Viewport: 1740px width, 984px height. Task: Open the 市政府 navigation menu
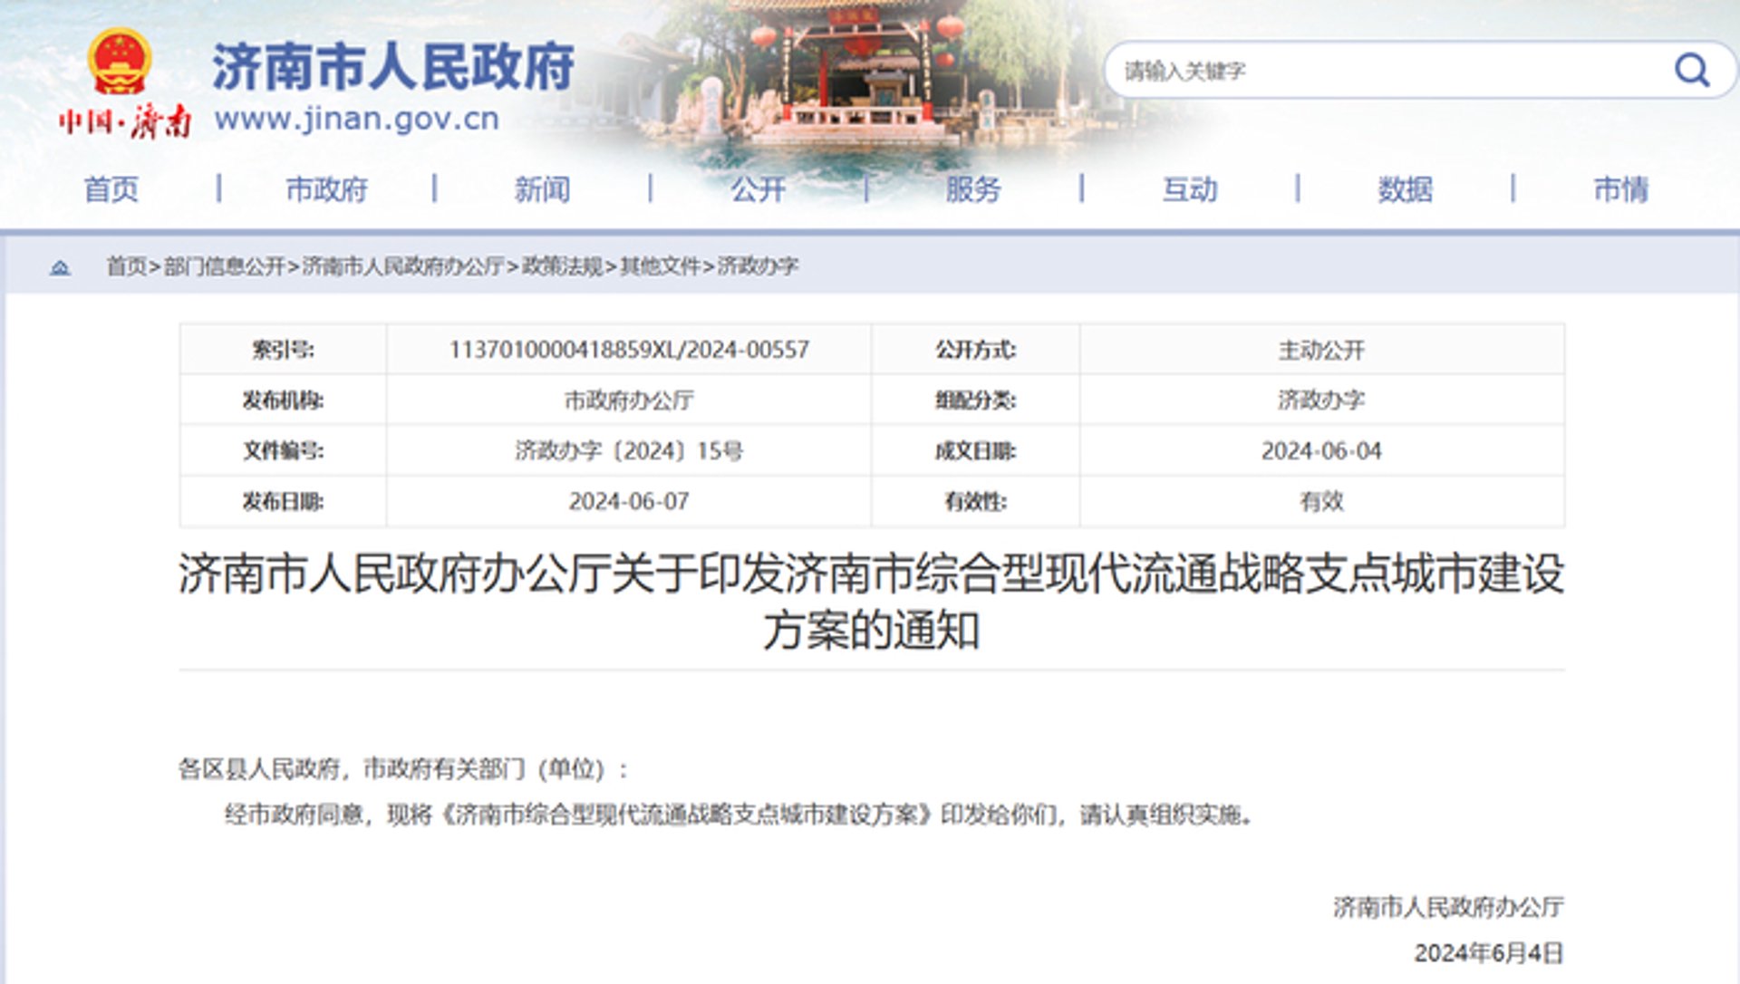click(326, 189)
